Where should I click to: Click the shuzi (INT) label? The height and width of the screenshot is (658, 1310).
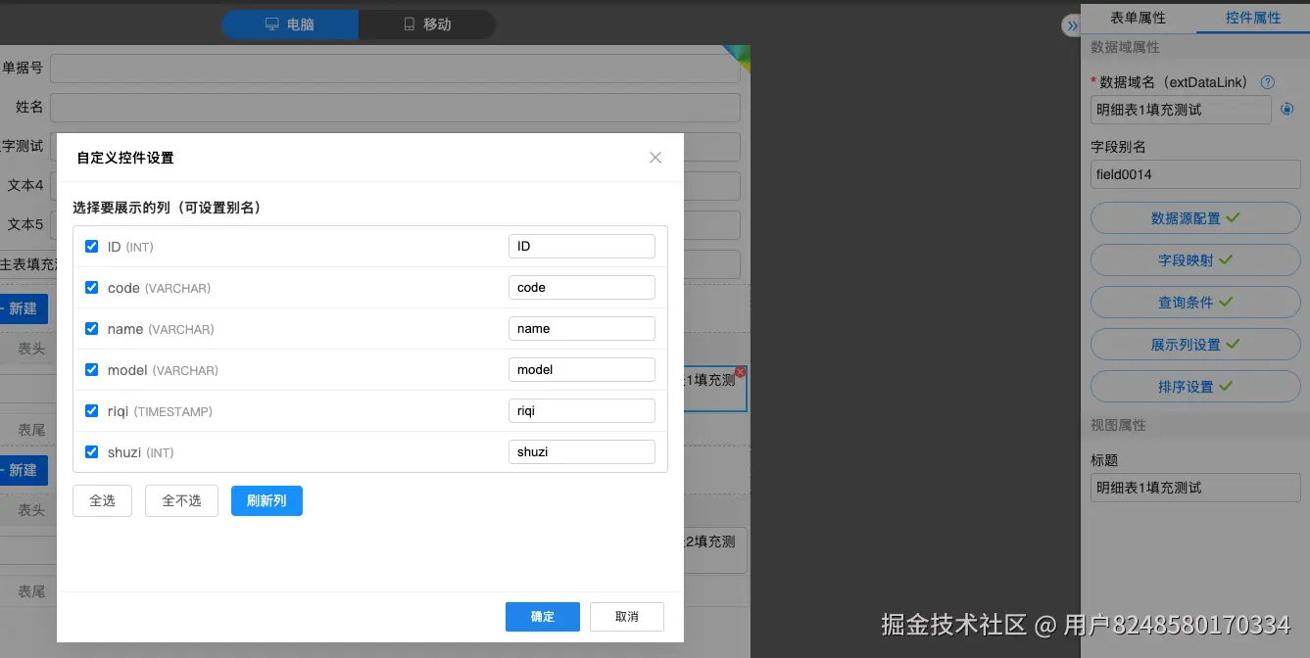tap(141, 452)
